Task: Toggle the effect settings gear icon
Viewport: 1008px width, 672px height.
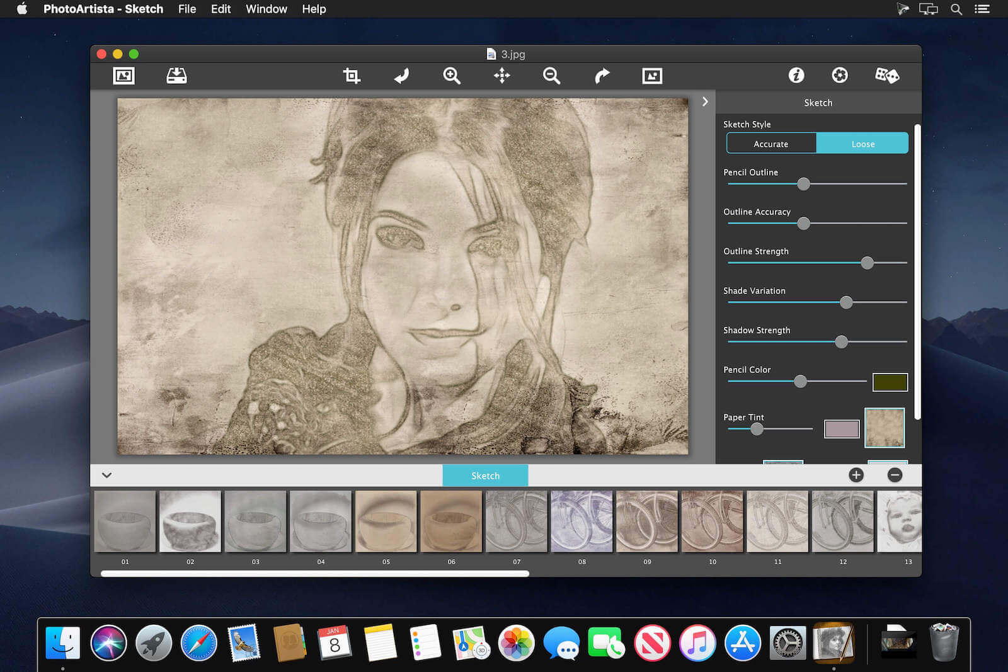Action: point(840,76)
